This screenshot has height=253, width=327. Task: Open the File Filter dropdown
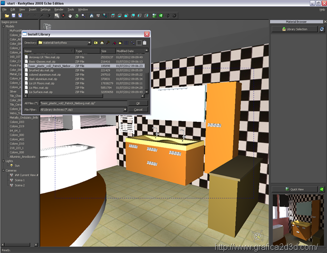(124, 110)
